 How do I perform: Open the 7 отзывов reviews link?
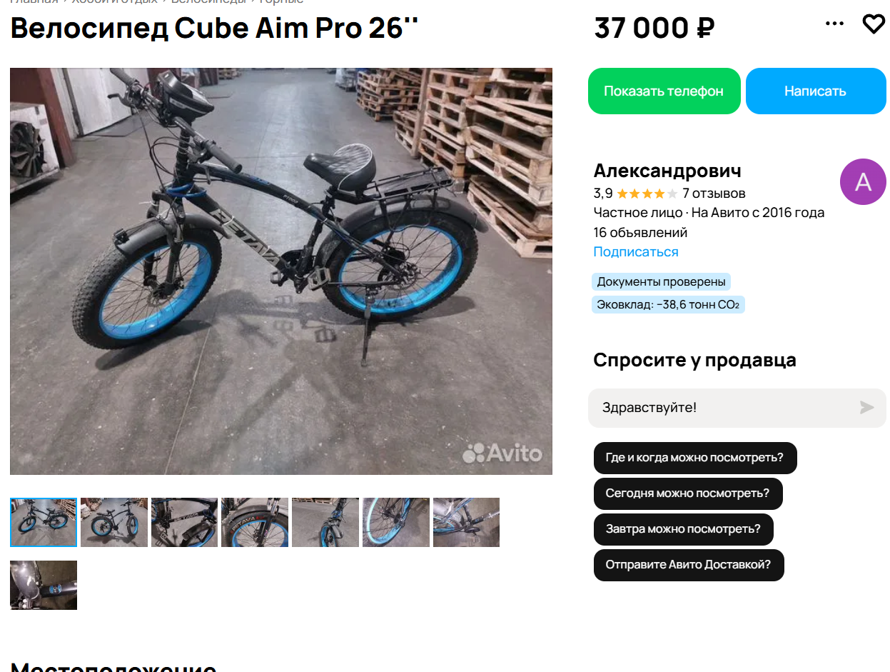pyautogui.click(x=714, y=193)
